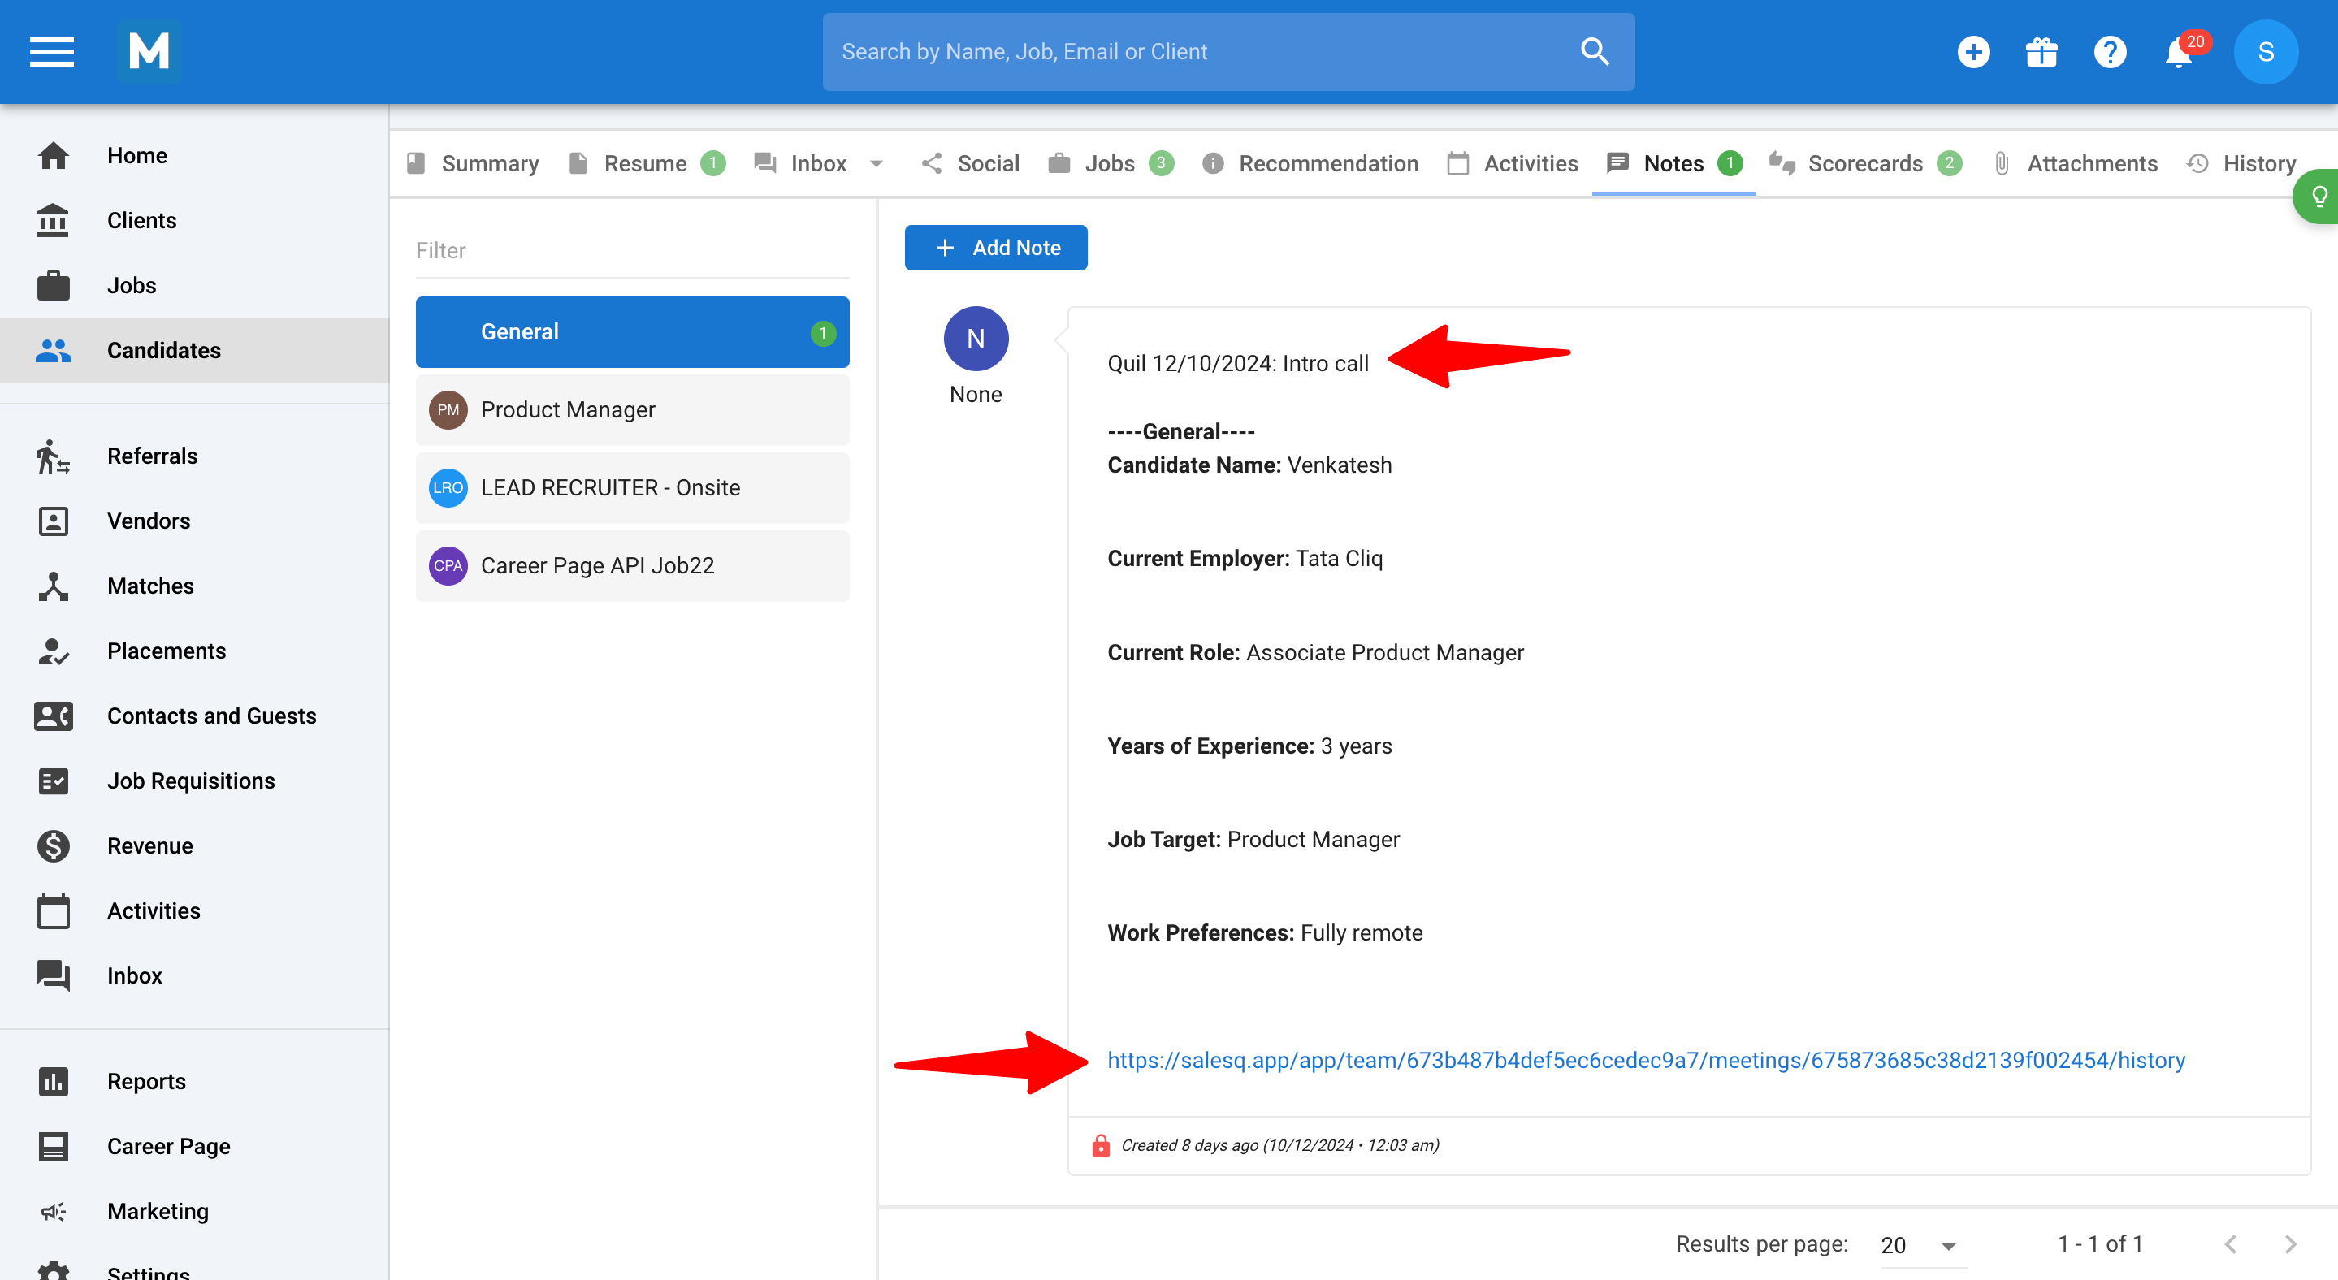The image size is (2338, 1280).
Task: Open the Scorecards tab
Action: 1865,163
